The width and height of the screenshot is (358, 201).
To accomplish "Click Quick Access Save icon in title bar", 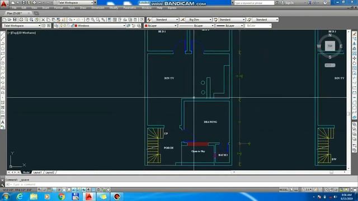I will 23,3.
